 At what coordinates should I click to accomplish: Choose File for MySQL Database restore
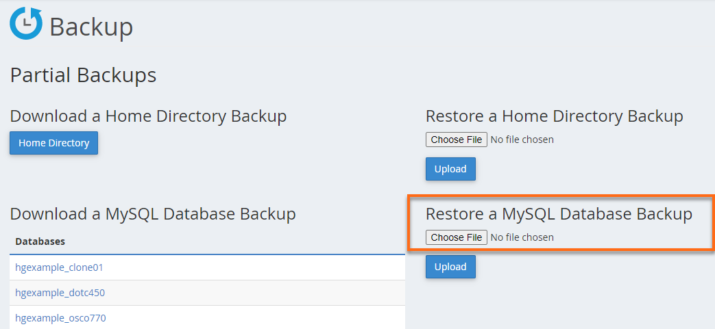457,237
